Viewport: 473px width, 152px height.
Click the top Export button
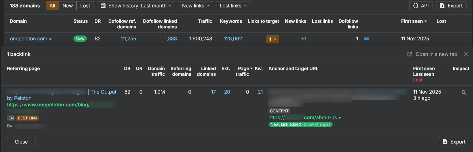[x=451, y=6]
